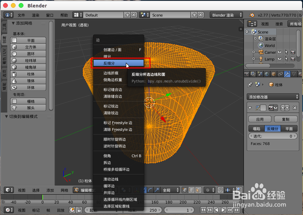Collapse the modifier panel triangle

click(250, 108)
